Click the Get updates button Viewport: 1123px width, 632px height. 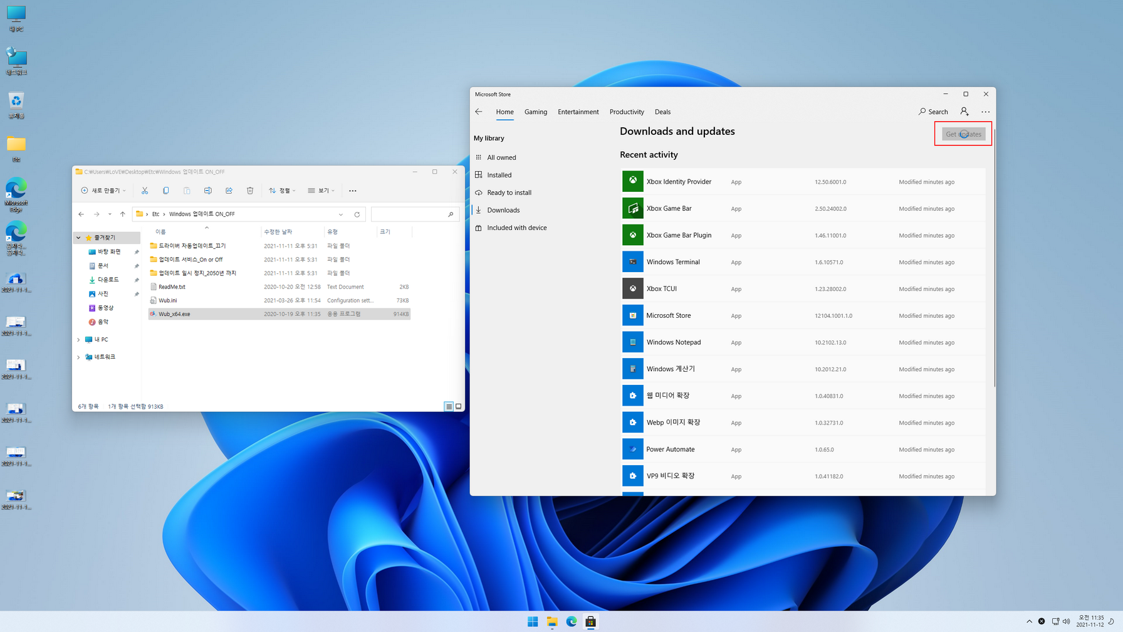click(x=963, y=134)
